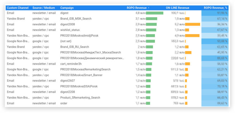Select 'yandex / cpc' in Product_SRemarketing_Search row
The image size is (235, 113).
pyautogui.click(x=40, y=98)
